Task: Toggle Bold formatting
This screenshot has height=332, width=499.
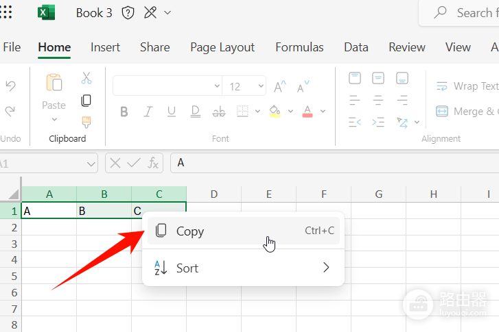Action: 124,112
